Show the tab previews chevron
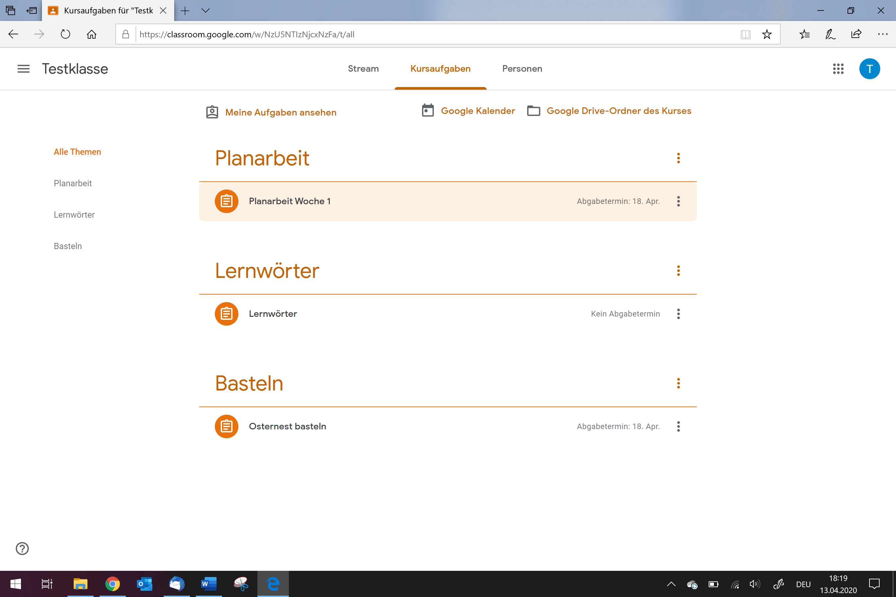Image resolution: width=896 pixels, height=597 pixels. pos(205,11)
